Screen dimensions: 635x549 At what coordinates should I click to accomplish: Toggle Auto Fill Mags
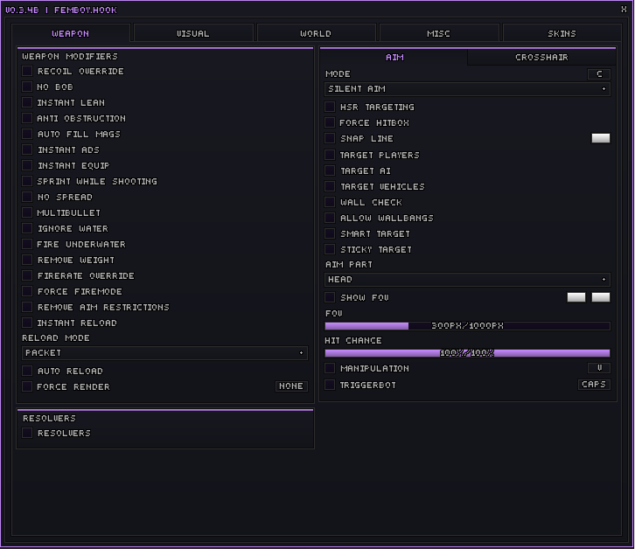[27, 134]
